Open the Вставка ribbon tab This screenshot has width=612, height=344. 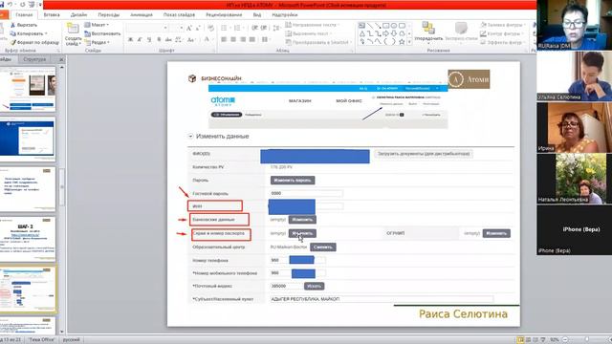(x=52, y=15)
